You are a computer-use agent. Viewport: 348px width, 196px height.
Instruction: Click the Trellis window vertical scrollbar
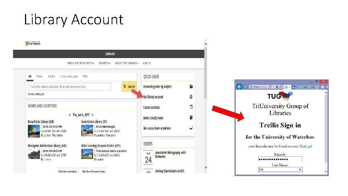[326, 128]
